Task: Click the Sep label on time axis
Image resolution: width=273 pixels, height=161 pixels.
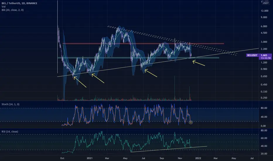Action: click(162, 158)
